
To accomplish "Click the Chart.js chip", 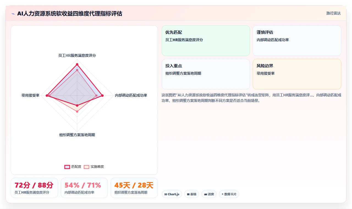I will (172, 194).
